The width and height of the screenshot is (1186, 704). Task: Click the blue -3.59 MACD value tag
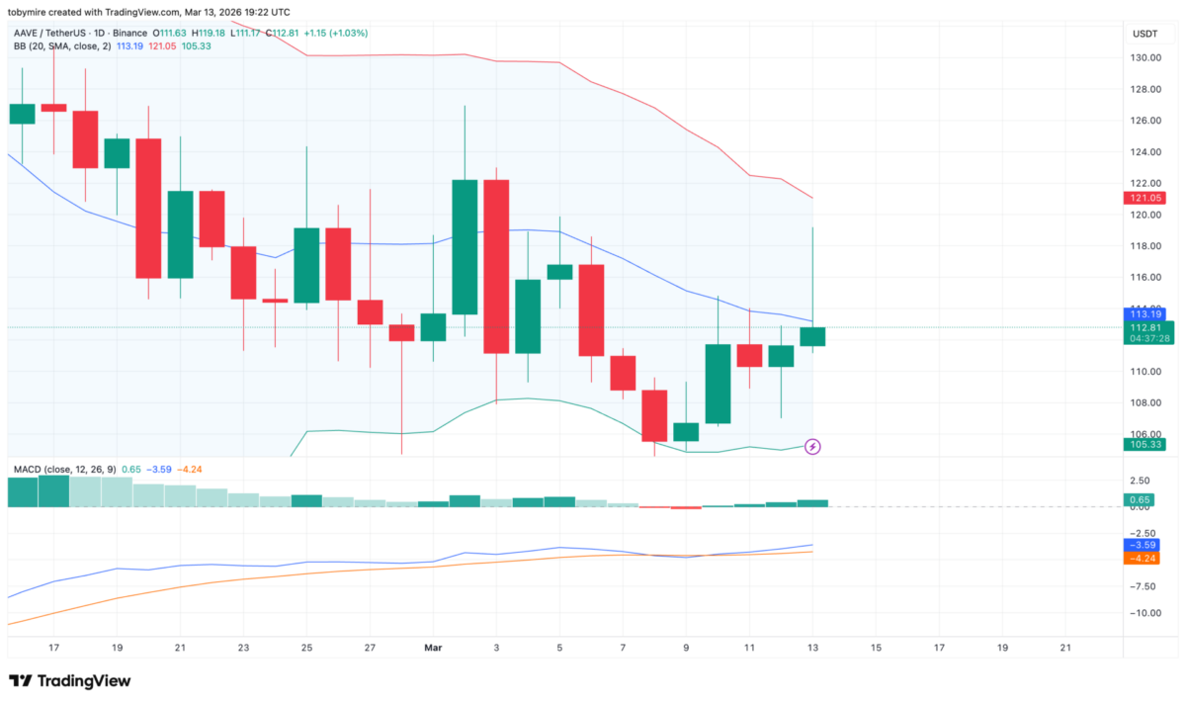1142,545
